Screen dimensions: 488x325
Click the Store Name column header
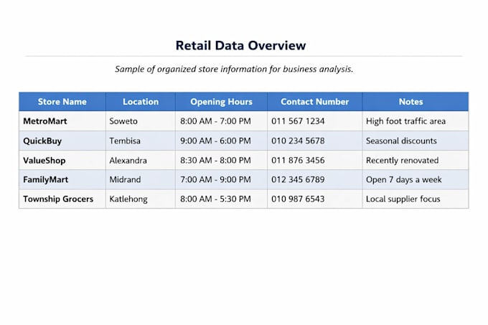(x=62, y=102)
